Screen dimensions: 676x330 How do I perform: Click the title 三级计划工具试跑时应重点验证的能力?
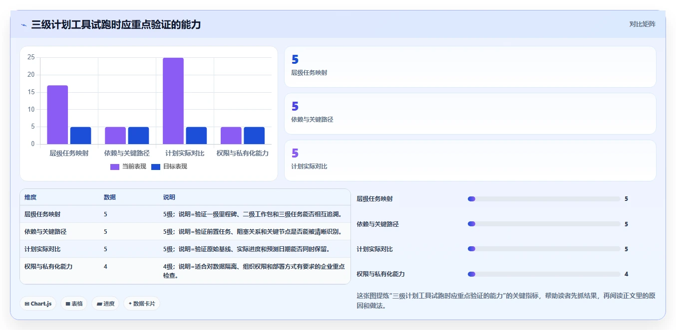pos(116,24)
